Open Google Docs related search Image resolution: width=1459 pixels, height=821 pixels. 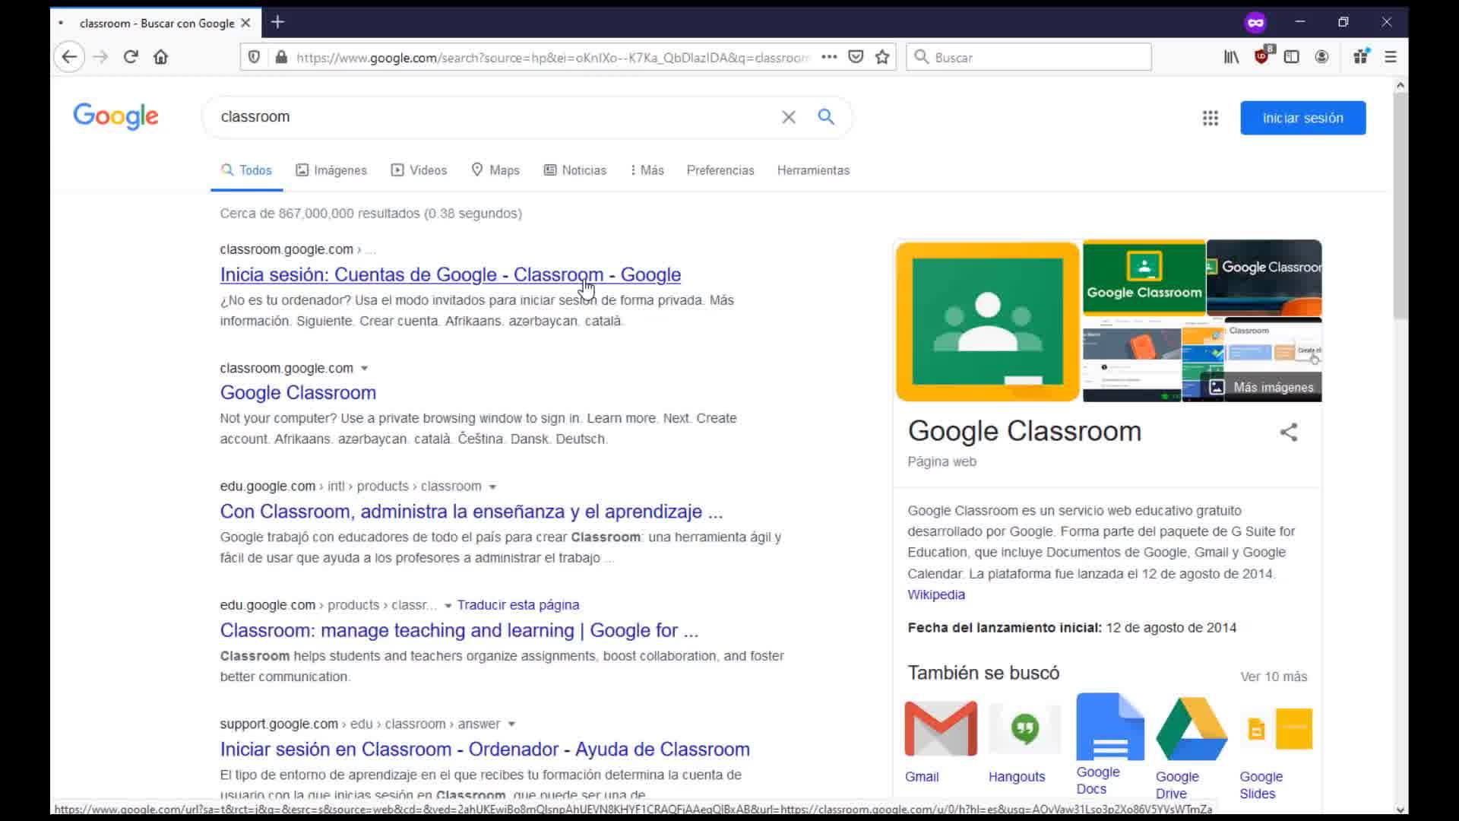(1109, 743)
